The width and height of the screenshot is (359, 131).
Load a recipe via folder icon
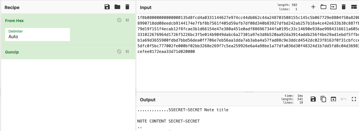point(117,7)
